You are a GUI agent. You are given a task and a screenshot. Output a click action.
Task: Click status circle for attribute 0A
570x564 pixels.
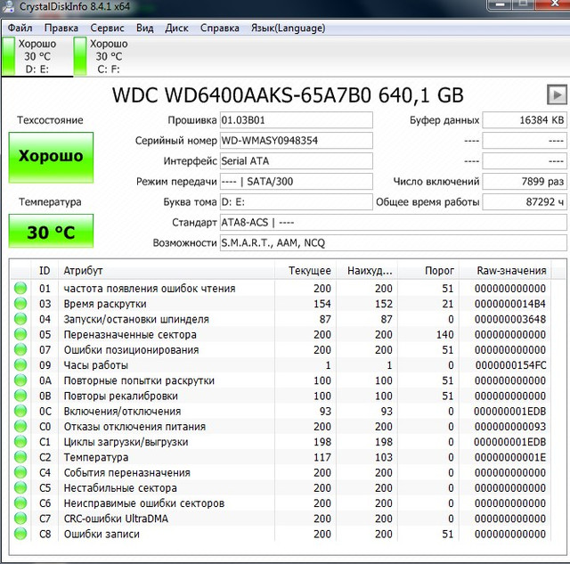[20, 380]
